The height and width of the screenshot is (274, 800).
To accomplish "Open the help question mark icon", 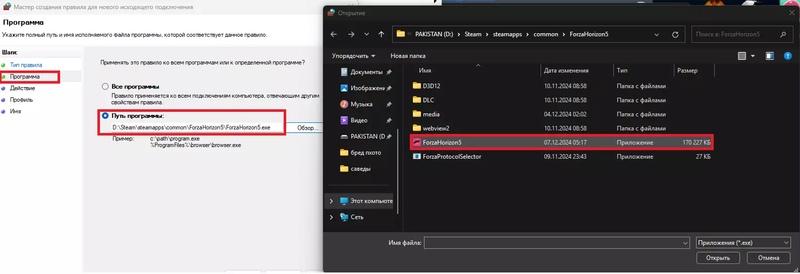I will click(x=788, y=56).
